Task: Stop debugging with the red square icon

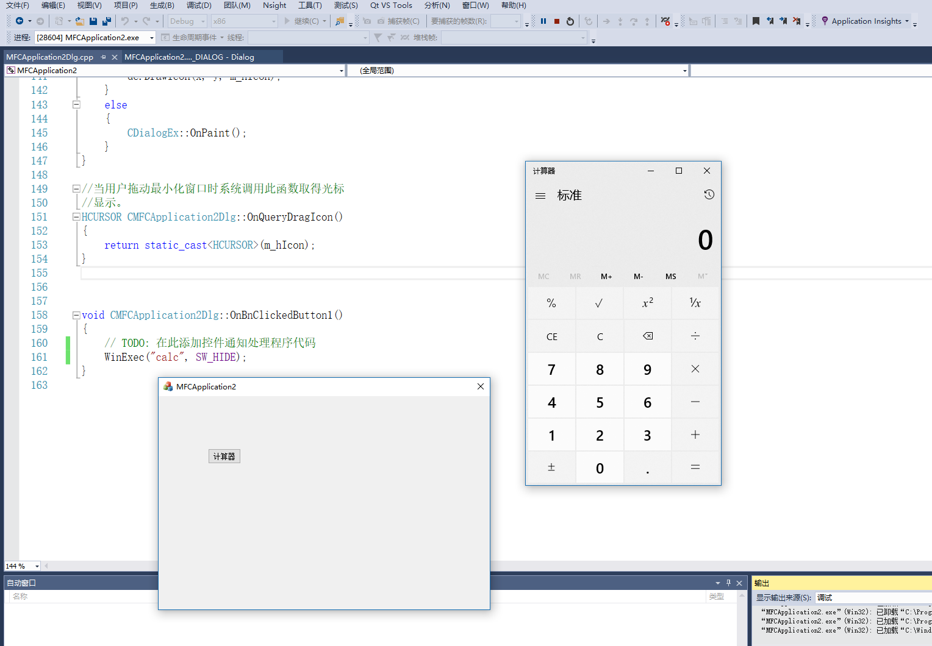Action: (557, 21)
